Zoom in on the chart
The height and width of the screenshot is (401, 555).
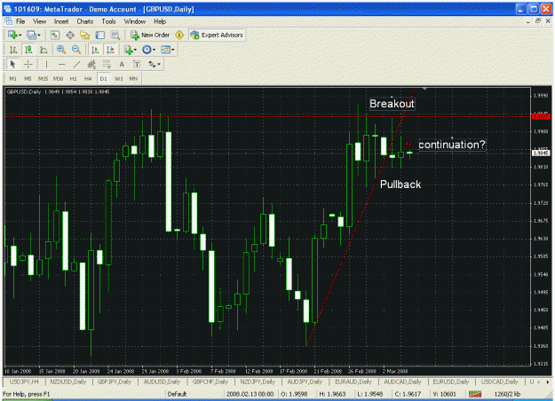[x=61, y=50]
